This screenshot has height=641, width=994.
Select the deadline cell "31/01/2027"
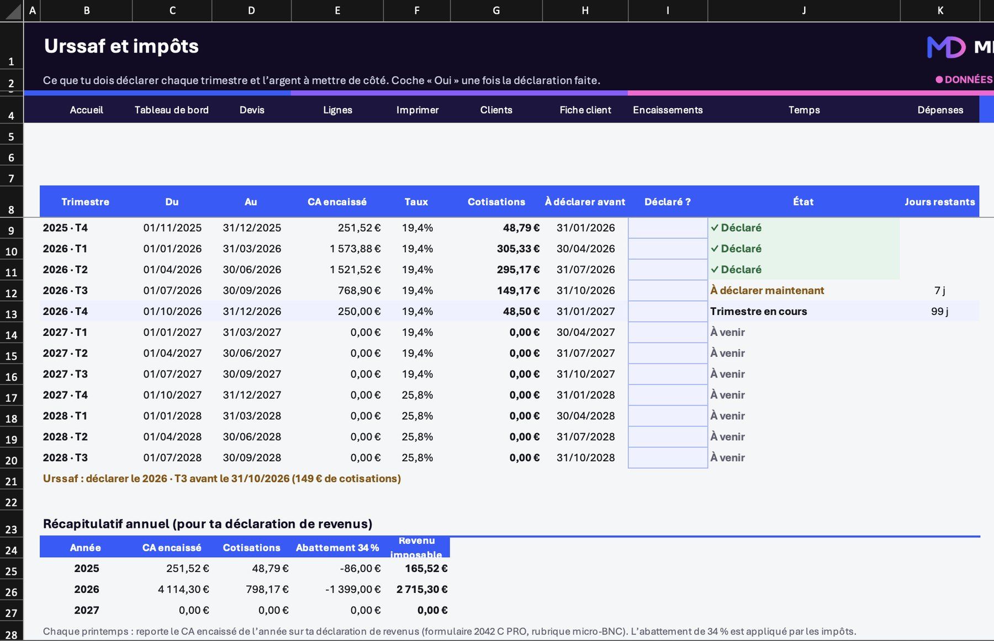point(585,312)
